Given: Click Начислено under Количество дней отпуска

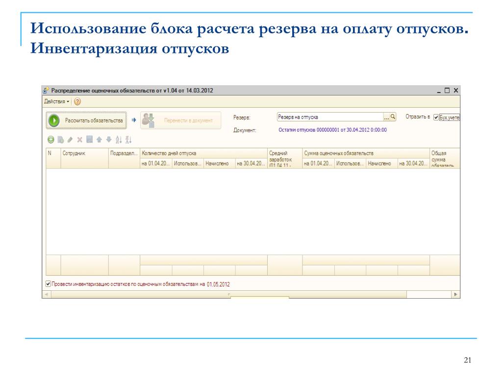Looking at the screenshot, I should click(x=219, y=164).
